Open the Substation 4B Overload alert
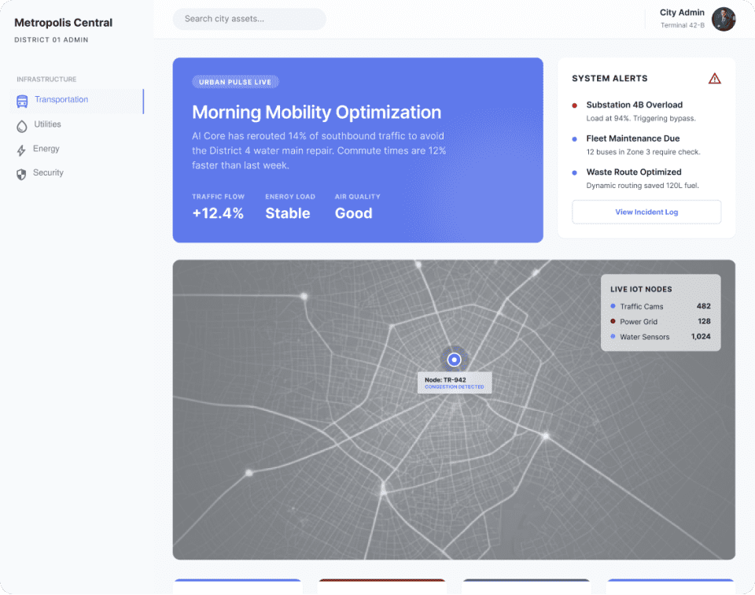Screen dimensions: 755x595 click(x=635, y=105)
